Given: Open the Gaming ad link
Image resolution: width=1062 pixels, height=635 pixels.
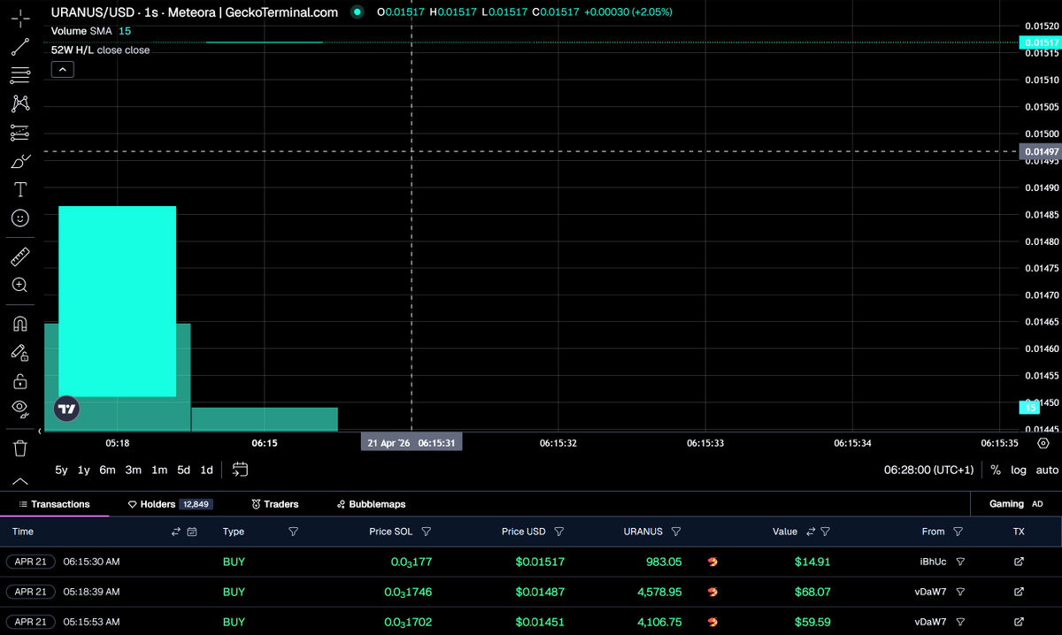Looking at the screenshot, I should click(1016, 504).
